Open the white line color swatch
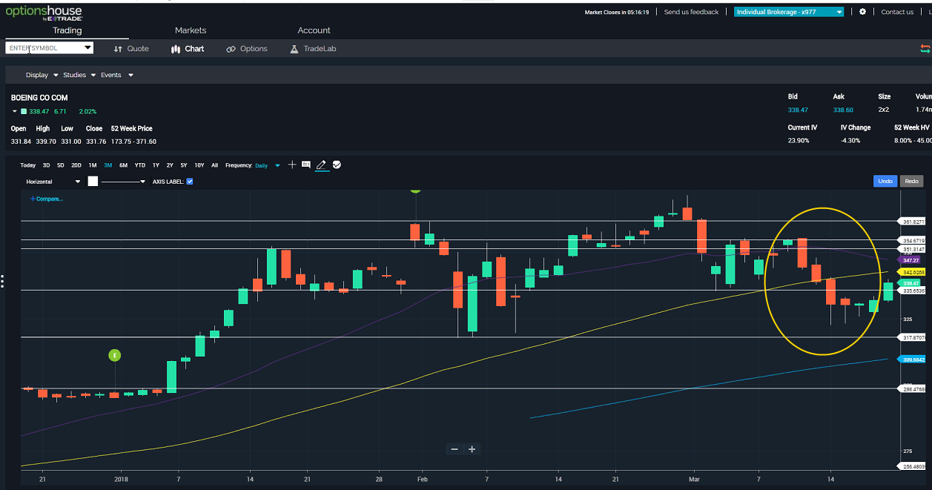 tap(93, 181)
